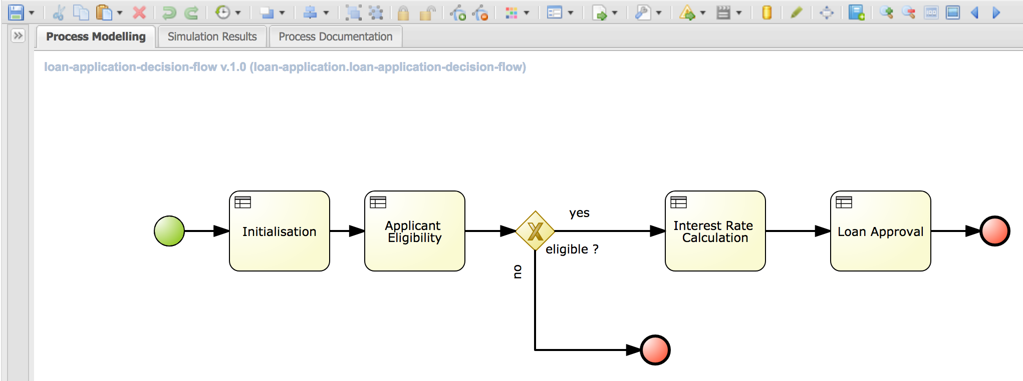1023x381 pixels.
Task: Open the Paste dropdown arrow
Action: point(120,13)
